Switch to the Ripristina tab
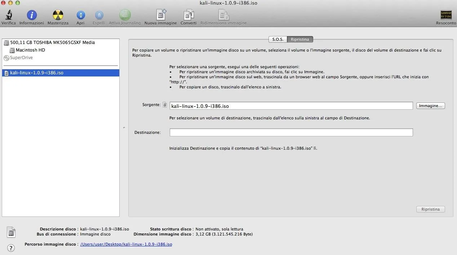 click(x=300, y=39)
